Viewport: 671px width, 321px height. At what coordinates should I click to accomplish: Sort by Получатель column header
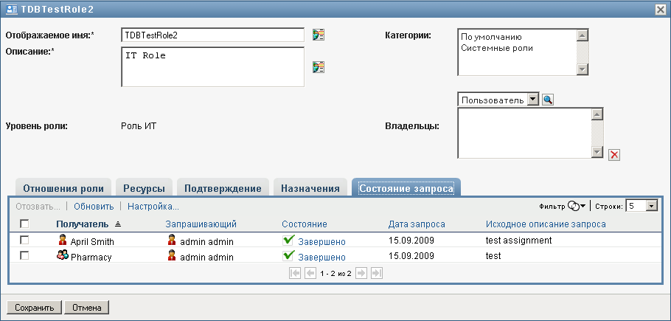tap(82, 224)
